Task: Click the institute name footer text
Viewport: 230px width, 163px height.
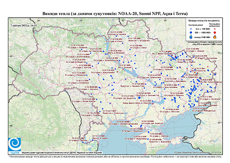Action: pyautogui.click(x=62, y=153)
